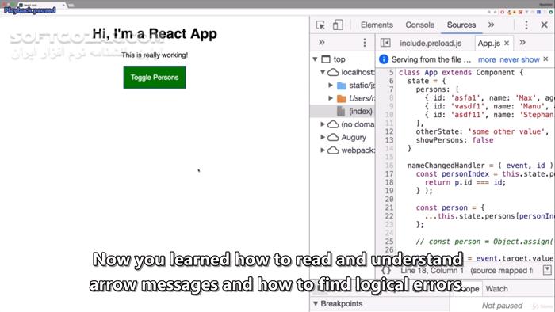Click the Augury cloud icon
Image resolution: width=555 pixels, height=312 pixels.
tap(333, 138)
